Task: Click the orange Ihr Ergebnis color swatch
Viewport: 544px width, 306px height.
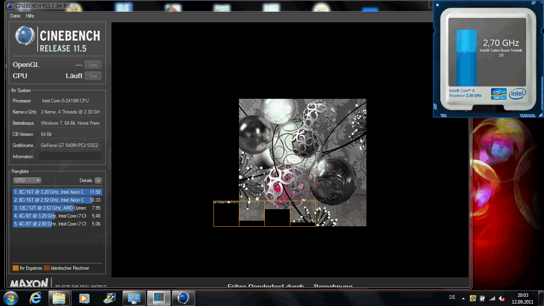Action: [16, 268]
